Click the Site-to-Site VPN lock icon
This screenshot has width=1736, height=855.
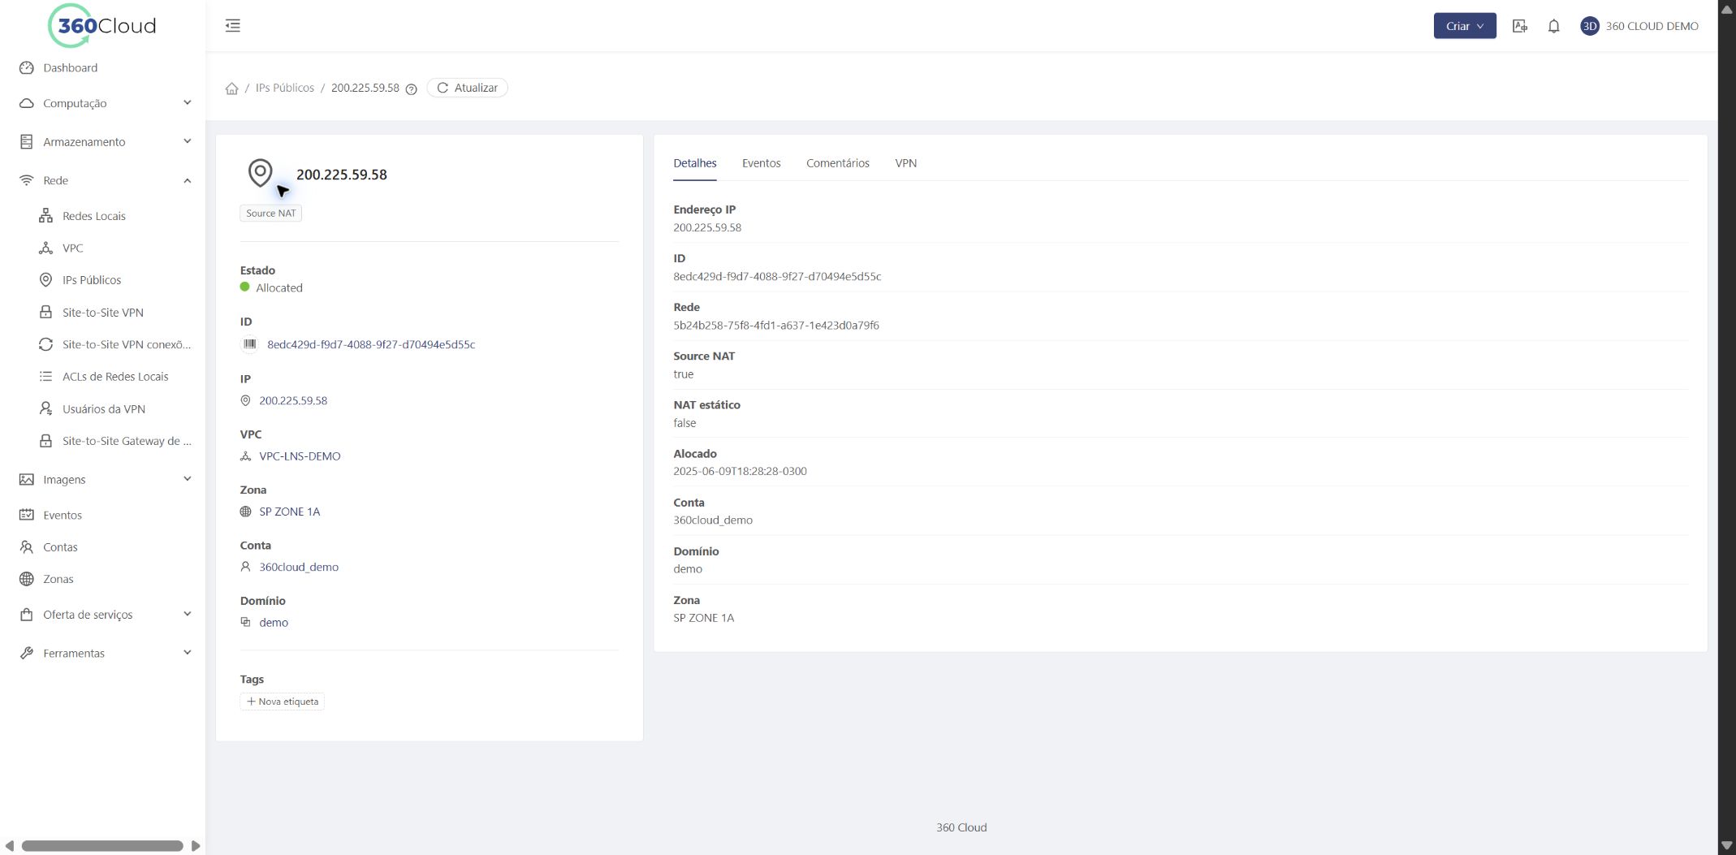pyautogui.click(x=46, y=312)
